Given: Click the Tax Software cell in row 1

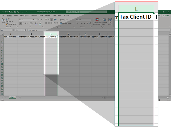Looking at the screenshot, I should click(10, 37).
